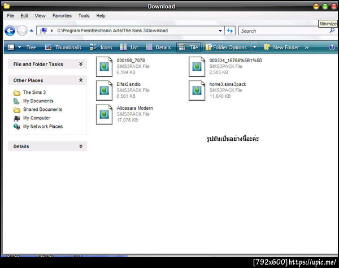The height and width of the screenshot is (268, 339).
Task: Open the Favorites menu
Action: click(62, 16)
